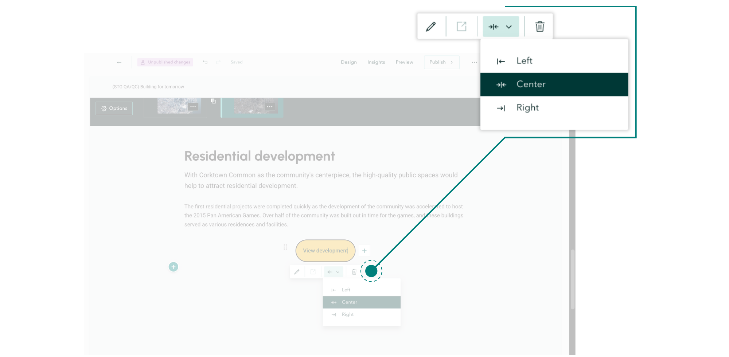
Task: Click the Options button
Action: (114, 108)
